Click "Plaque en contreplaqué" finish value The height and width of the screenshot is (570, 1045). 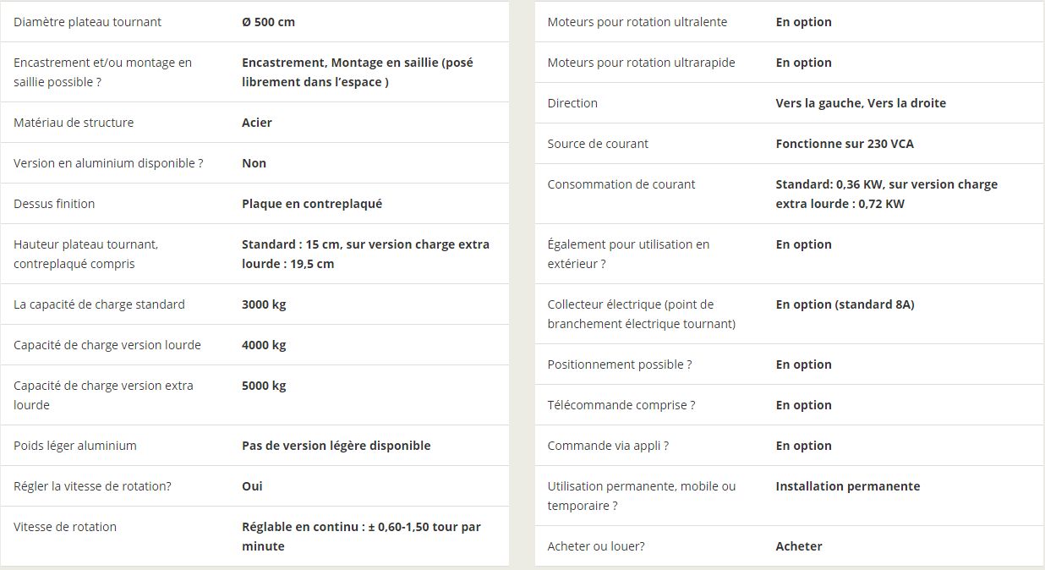pos(312,204)
